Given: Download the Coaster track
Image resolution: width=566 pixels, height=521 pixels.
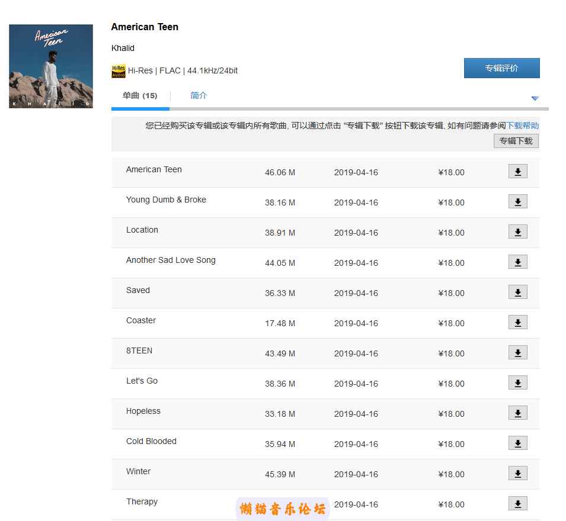Looking at the screenshot, I should click(517, 322).
